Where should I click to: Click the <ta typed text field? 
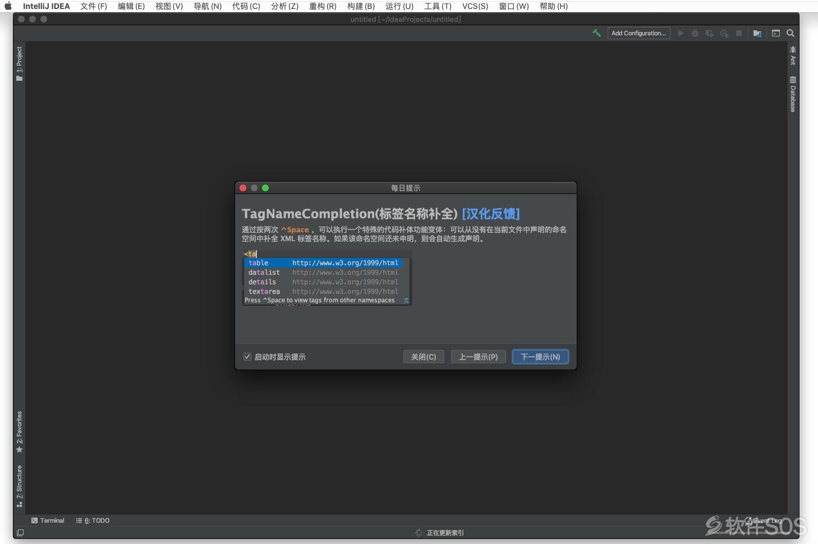250,254
